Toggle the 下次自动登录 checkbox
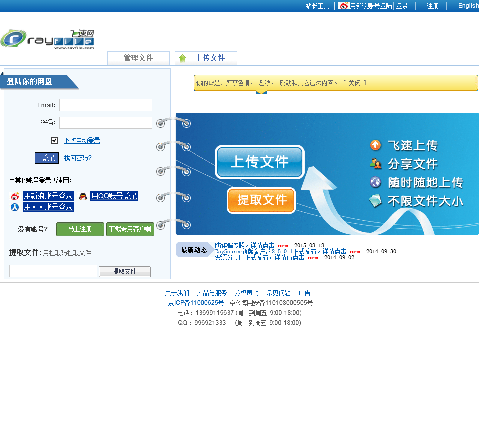 pyautogui.click(x=55, y=140)
